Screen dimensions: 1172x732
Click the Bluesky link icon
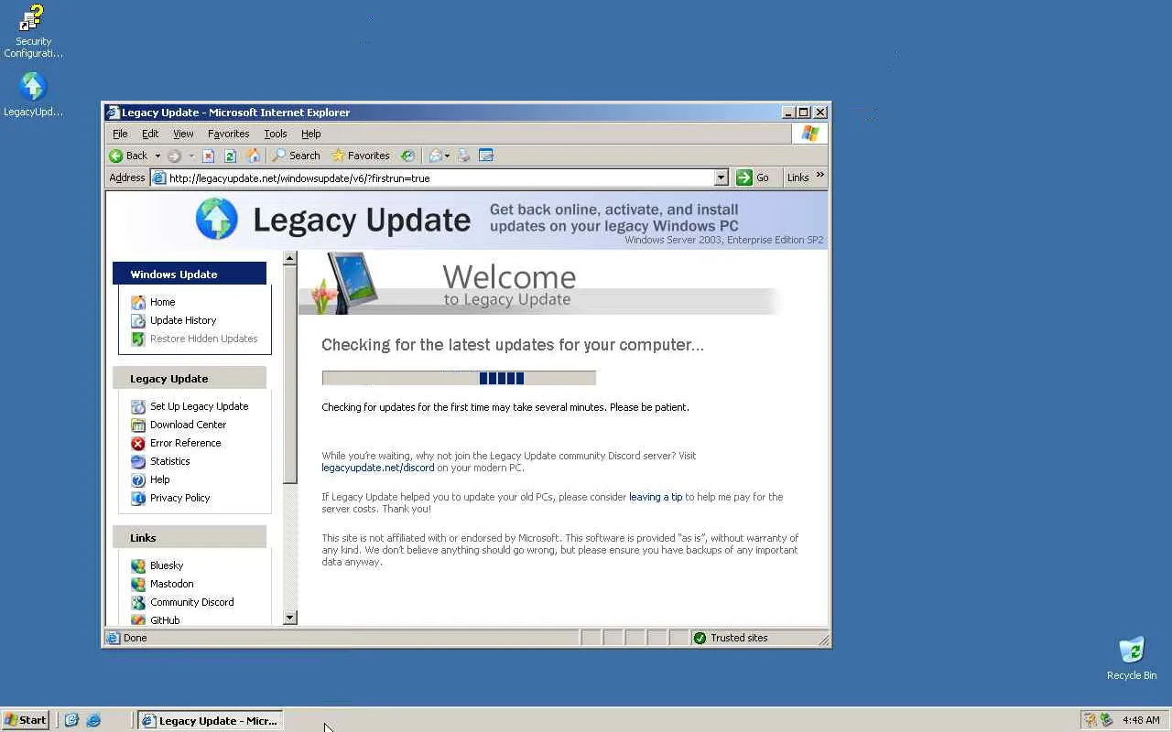(x=138, y=565)
